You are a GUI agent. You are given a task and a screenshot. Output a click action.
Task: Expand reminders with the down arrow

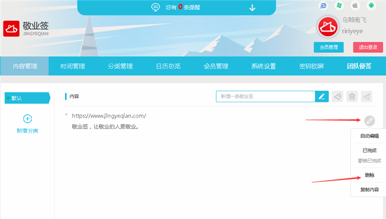point(252,8)
